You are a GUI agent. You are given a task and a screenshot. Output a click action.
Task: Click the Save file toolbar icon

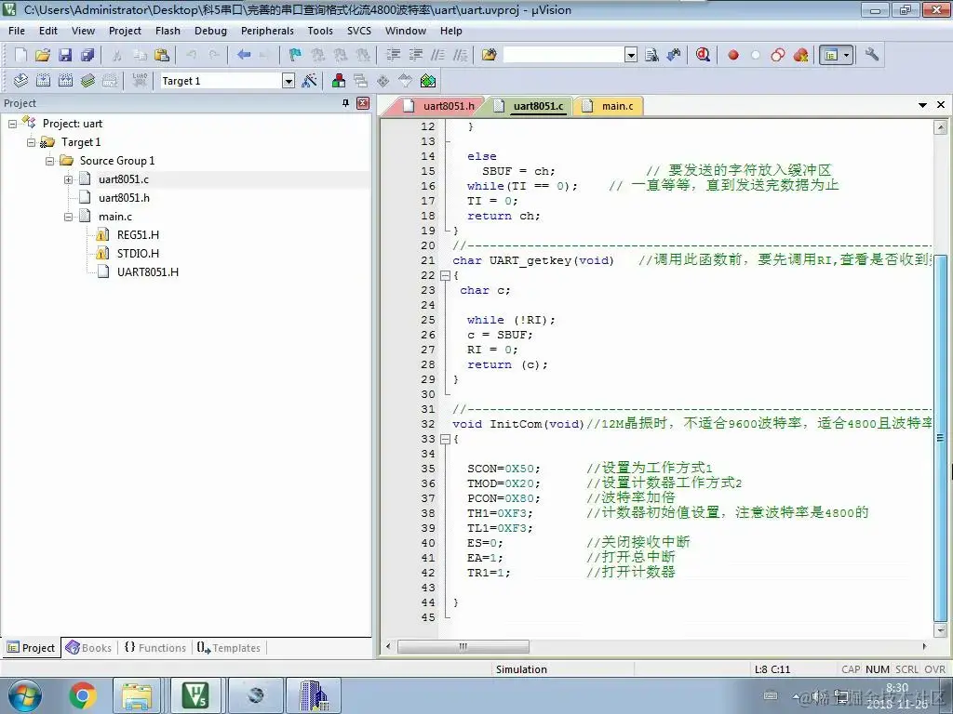coord(65,55)
